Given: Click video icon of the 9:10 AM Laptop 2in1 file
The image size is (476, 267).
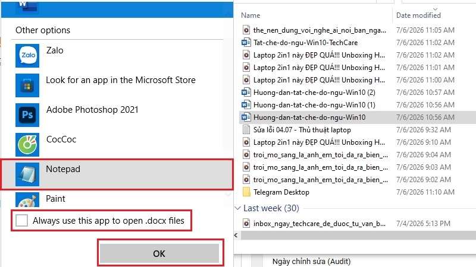Looking at the screenshot, I should pos(246,142).
